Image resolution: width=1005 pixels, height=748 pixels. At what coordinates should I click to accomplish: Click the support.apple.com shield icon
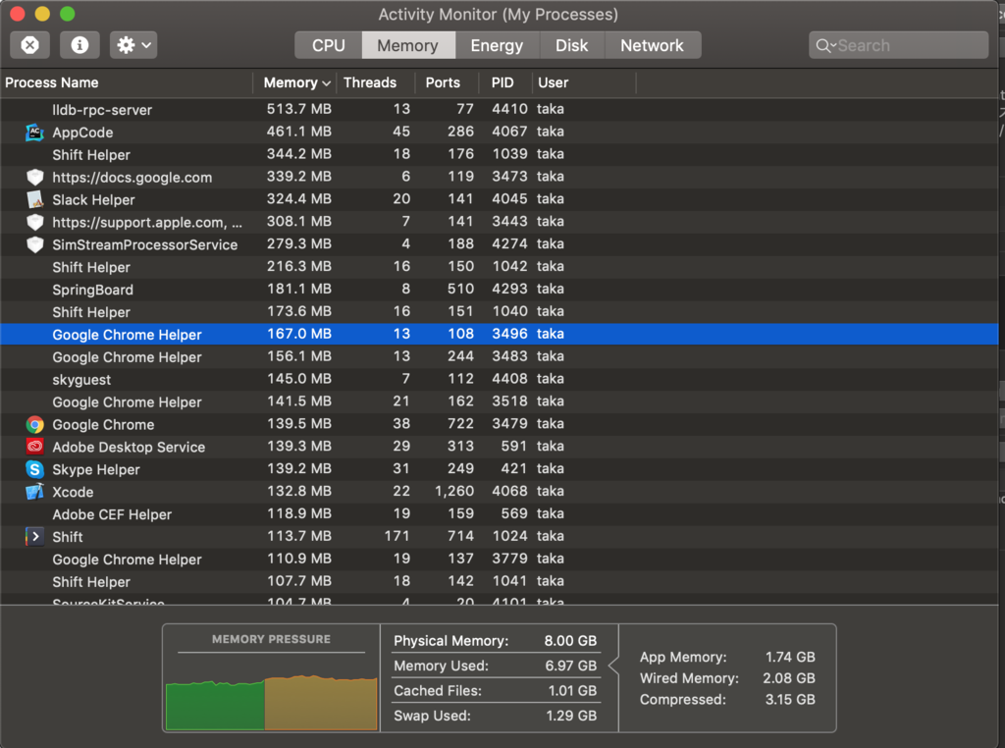(x=34, y=223)
